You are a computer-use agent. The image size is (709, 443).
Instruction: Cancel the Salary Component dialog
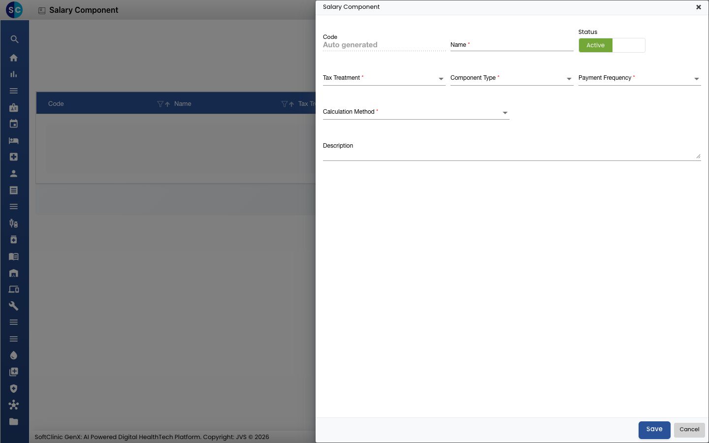click(689, 430)
